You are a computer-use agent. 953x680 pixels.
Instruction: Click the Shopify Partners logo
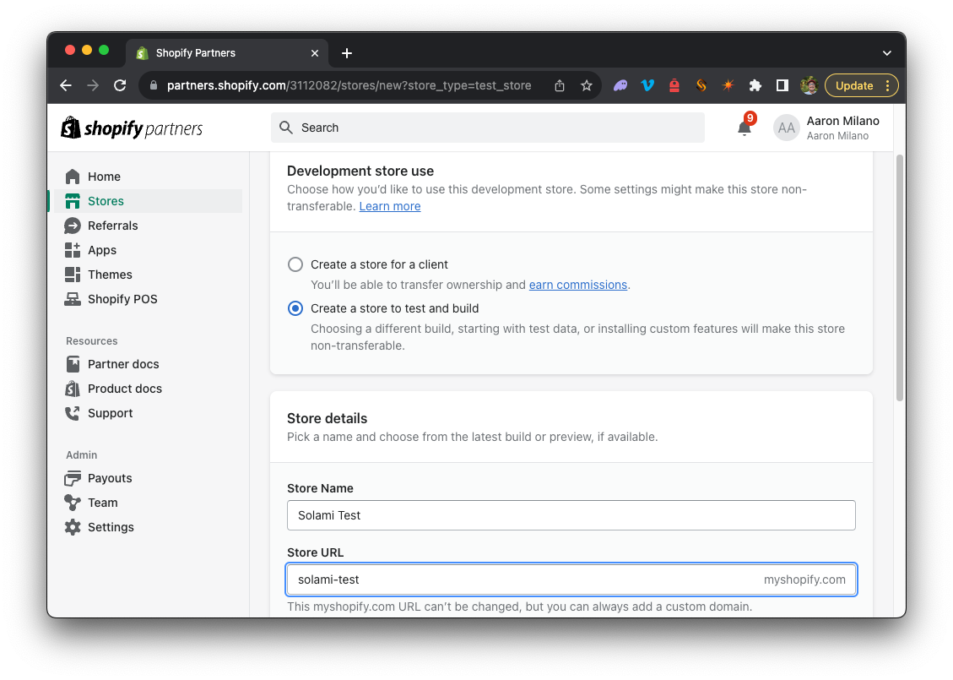132,128
